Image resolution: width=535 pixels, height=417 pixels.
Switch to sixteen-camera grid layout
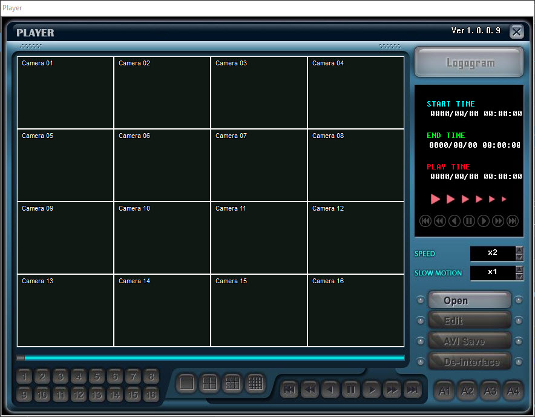pos(255,383)
